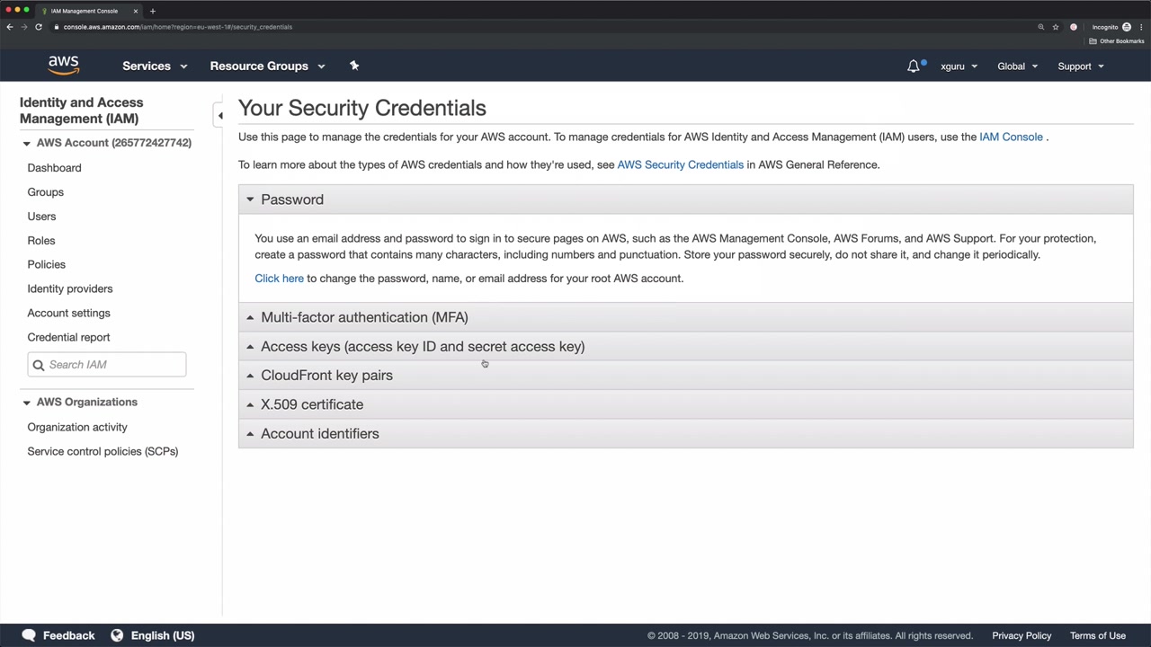This screenshot has height=647, width=1151.
Task: Go to Users in the IAM sidebar
Action: pyautogui.click(x=41, y=217)
